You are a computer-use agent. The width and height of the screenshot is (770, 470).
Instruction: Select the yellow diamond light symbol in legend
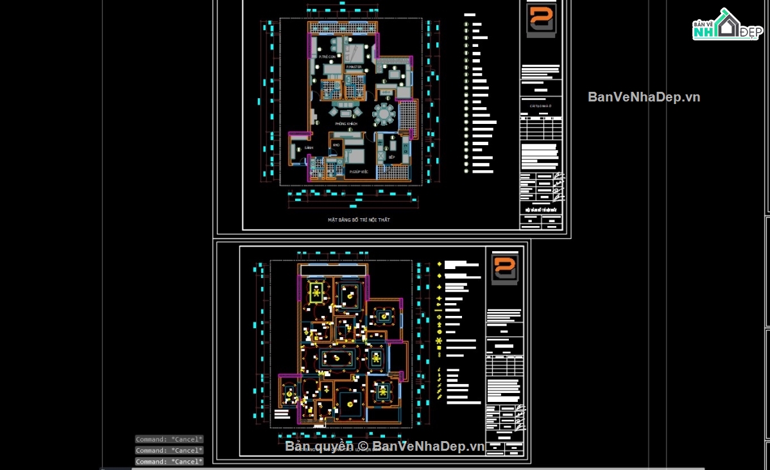pos(439,263)
